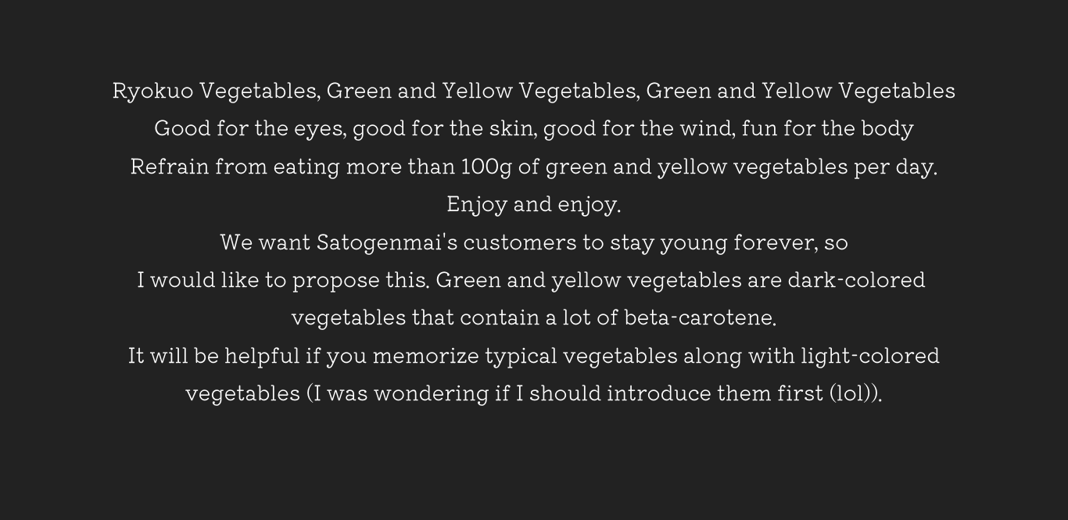Click the word "Satogenmai's"
This screenshot has height=520, width=1068.
[x=387, y=242]
